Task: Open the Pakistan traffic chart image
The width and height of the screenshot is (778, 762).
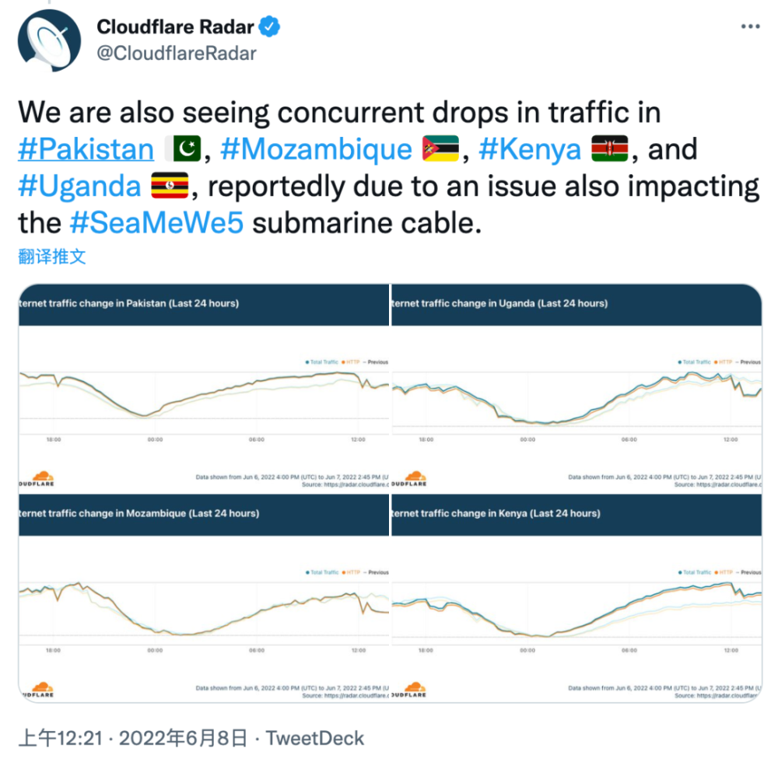Action: click(x=203, y=387)
